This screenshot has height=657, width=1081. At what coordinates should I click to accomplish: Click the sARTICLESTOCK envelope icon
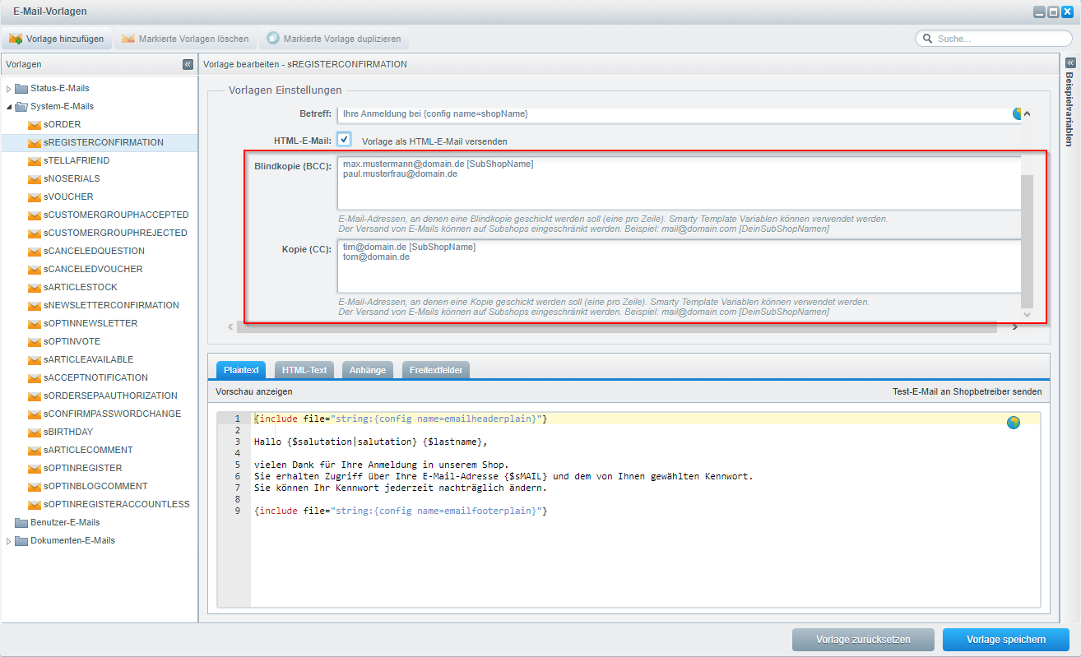(x=34, y=288)
